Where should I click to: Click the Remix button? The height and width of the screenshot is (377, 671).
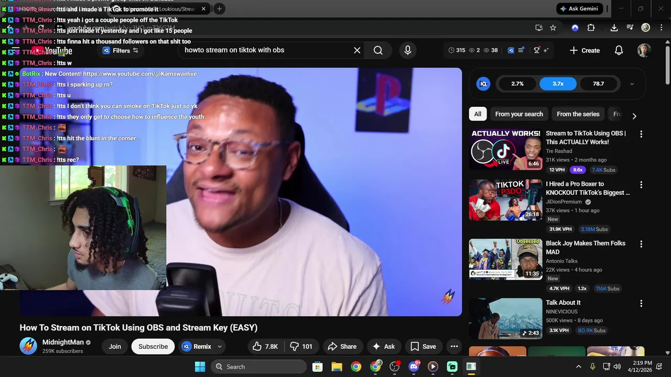tap(197, 346)
